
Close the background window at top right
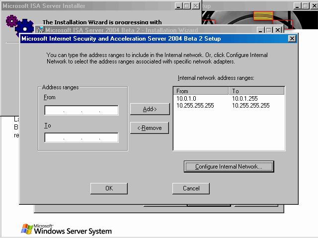click(x=312, y=6)
